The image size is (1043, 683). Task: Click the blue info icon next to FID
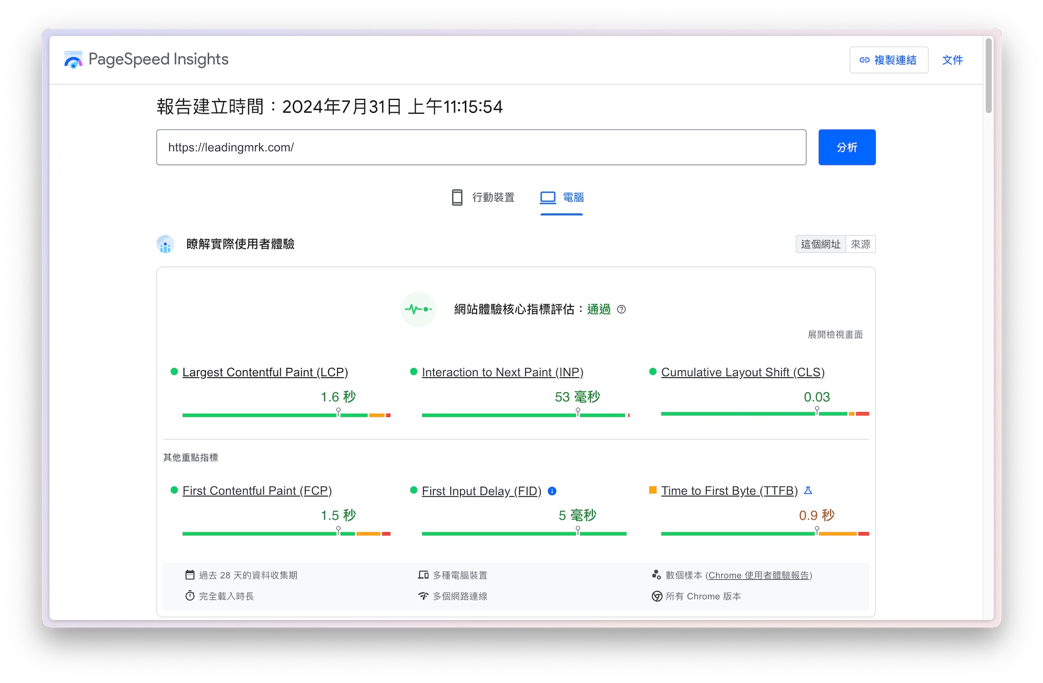pyautogui.click(x=552, y=491)
